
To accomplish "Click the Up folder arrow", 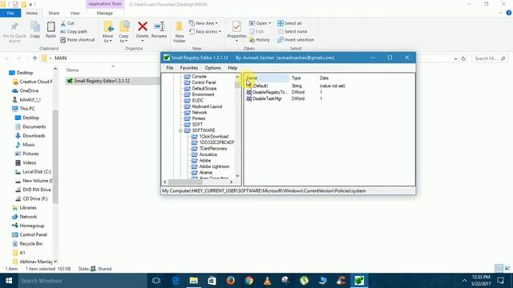I will (35, 58).
